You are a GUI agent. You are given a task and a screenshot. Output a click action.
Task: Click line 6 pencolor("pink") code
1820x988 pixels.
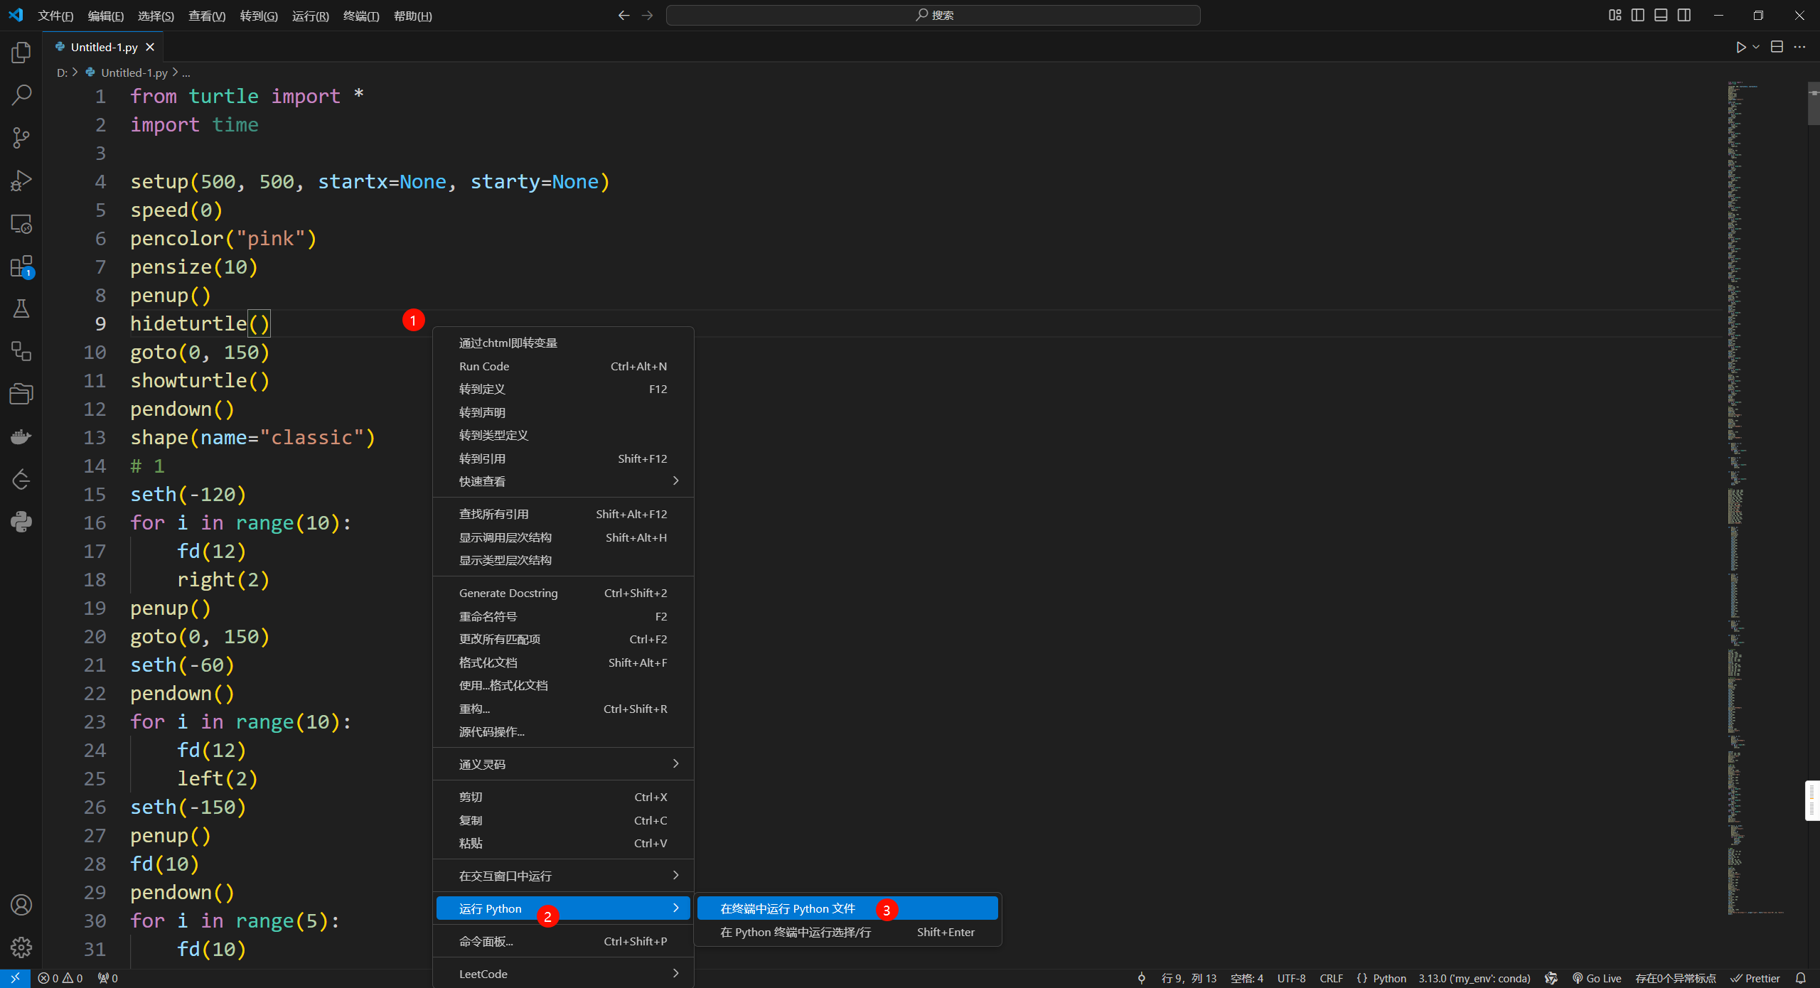(223, 238)
